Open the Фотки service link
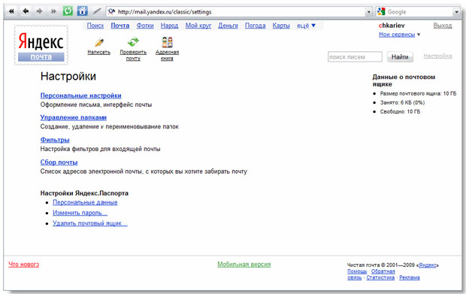Screen dimensions: 466x294 145,26
